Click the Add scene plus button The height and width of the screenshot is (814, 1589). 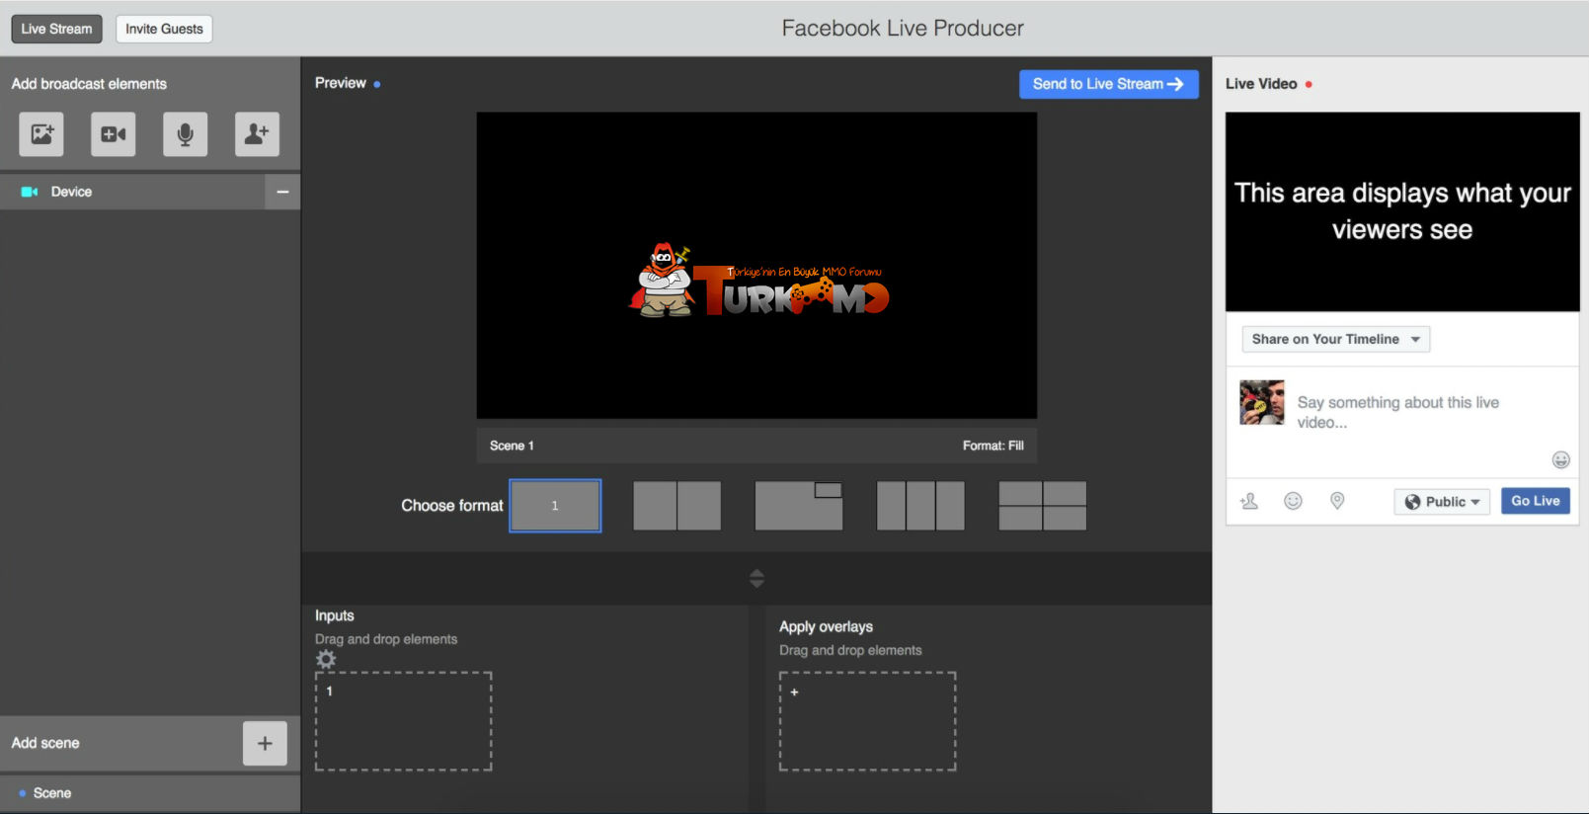(x=265, y=743)
